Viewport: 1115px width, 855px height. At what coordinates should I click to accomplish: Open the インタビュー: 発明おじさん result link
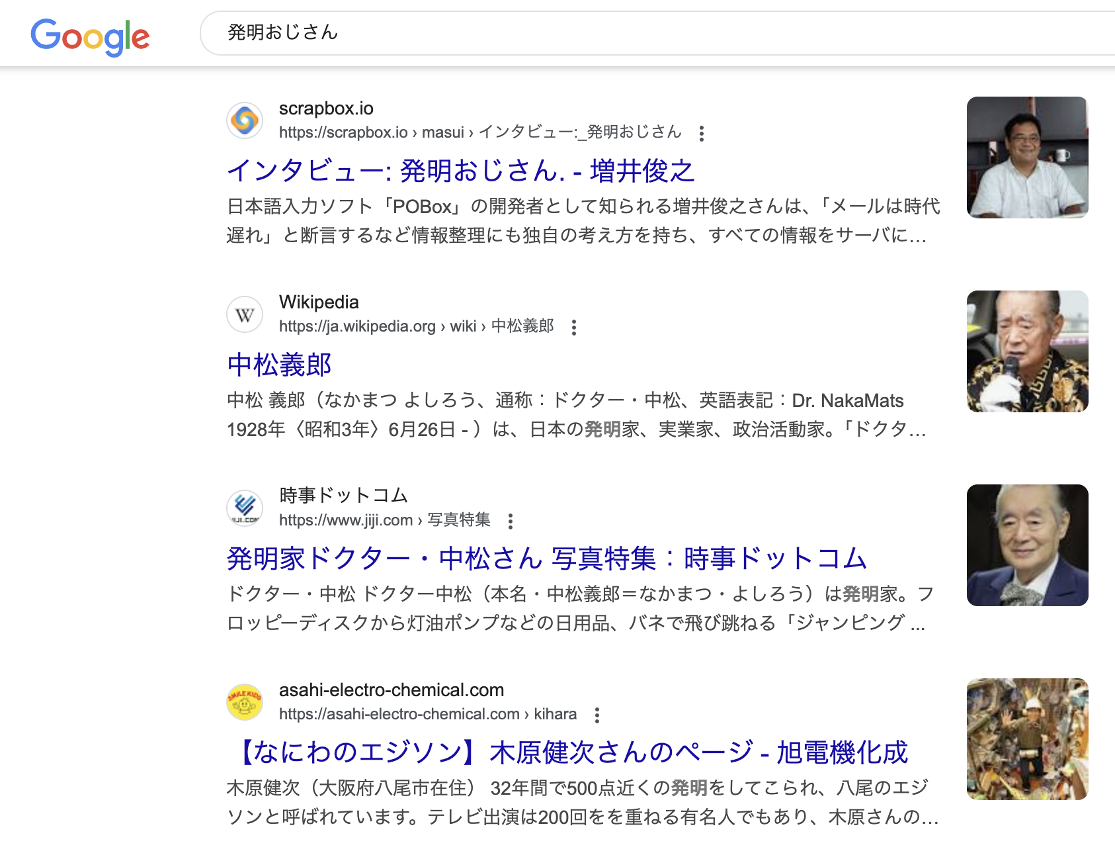(460, 171)
